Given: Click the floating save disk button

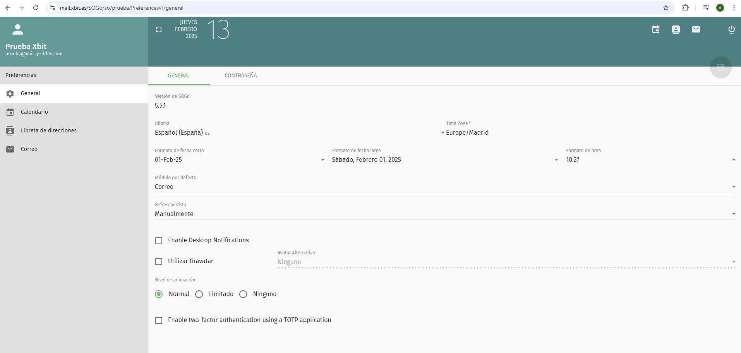Looking at the screenshot, I should (x=720, y=67).
